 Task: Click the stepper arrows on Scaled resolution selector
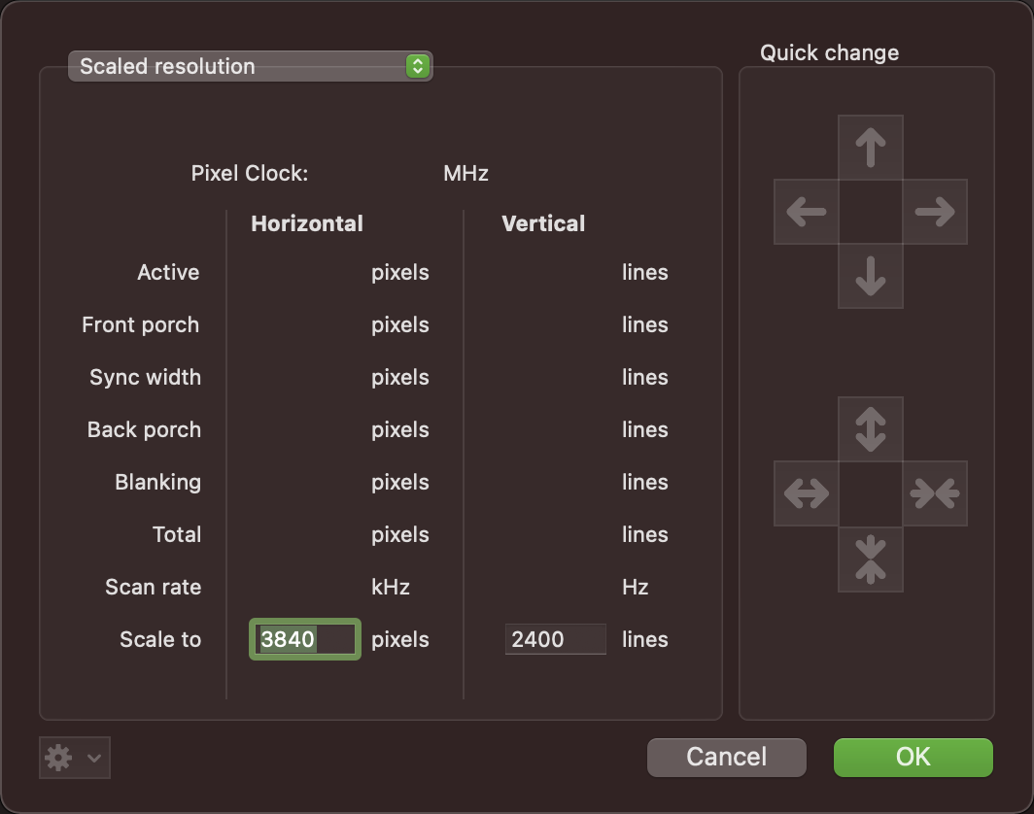click(418, 65)
